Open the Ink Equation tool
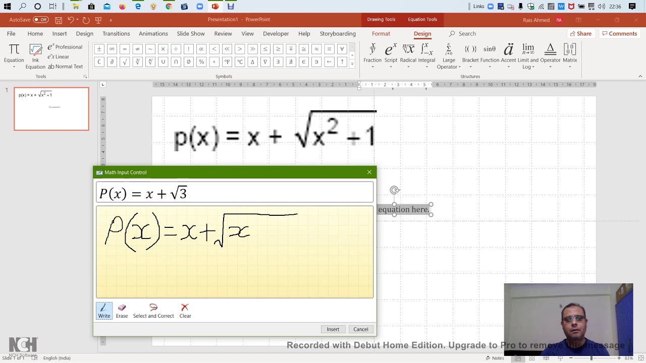Screen dimensions: 646x363 (35, 56)
